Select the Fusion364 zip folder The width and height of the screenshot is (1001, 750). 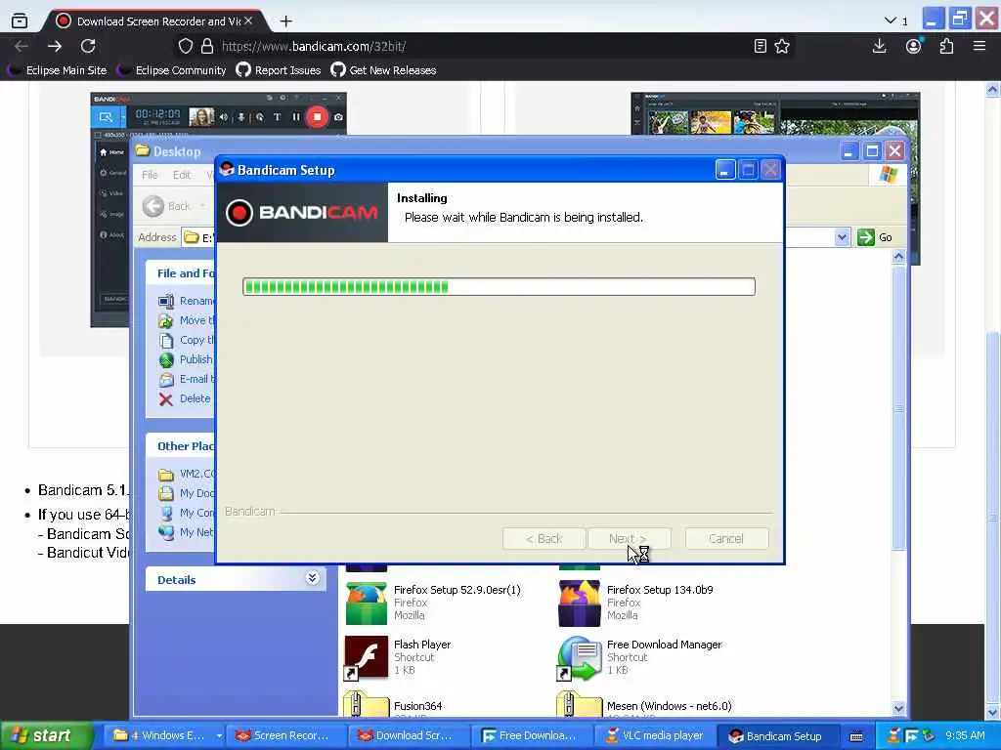(393, 705)
